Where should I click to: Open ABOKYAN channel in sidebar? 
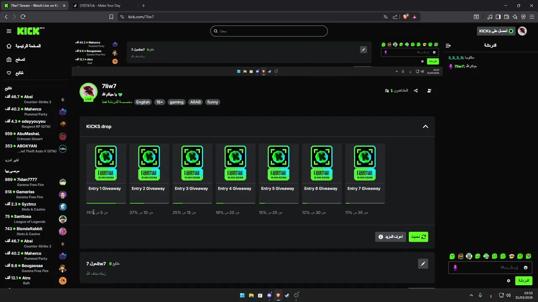(36, 148)
